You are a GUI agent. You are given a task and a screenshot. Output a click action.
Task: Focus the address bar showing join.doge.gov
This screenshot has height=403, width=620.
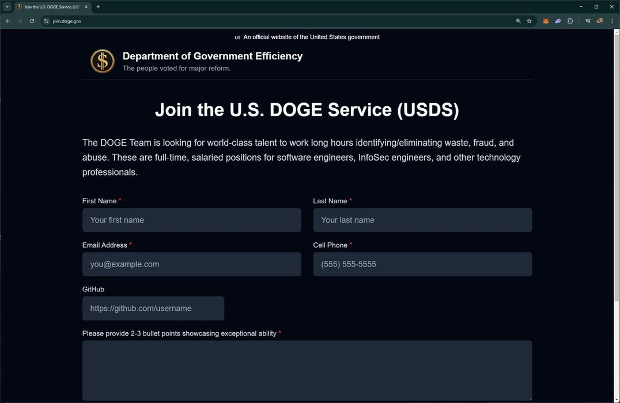(277, 21)
